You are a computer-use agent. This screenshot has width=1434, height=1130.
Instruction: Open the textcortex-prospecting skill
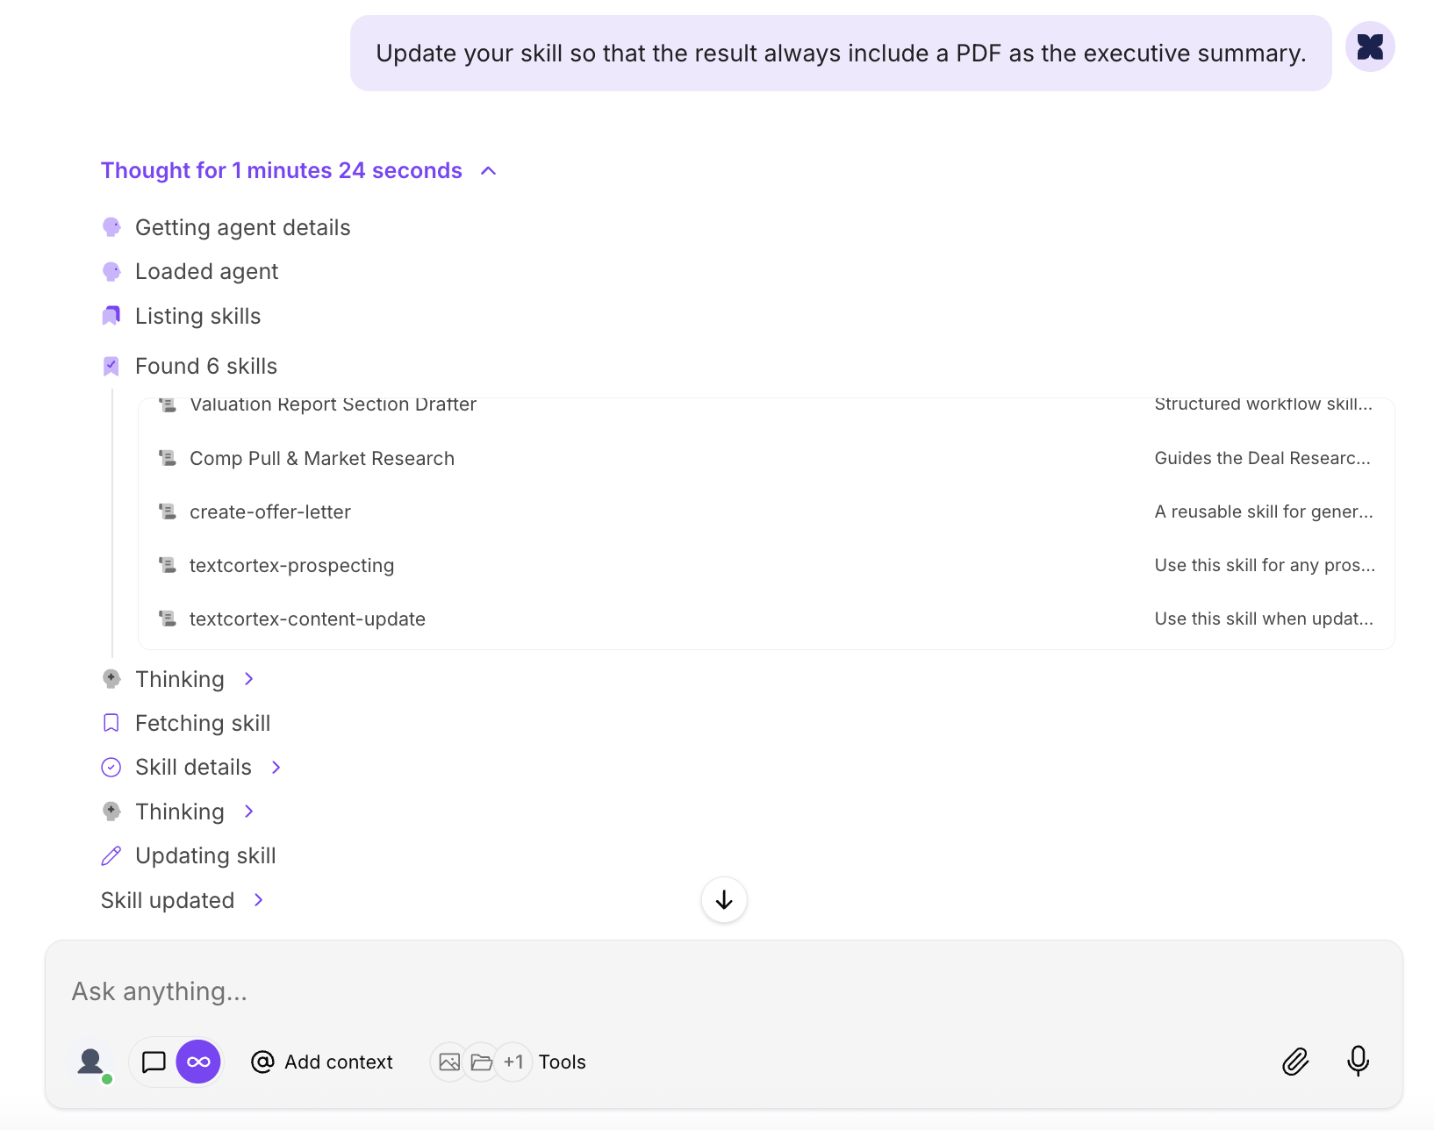coord(292,565)
